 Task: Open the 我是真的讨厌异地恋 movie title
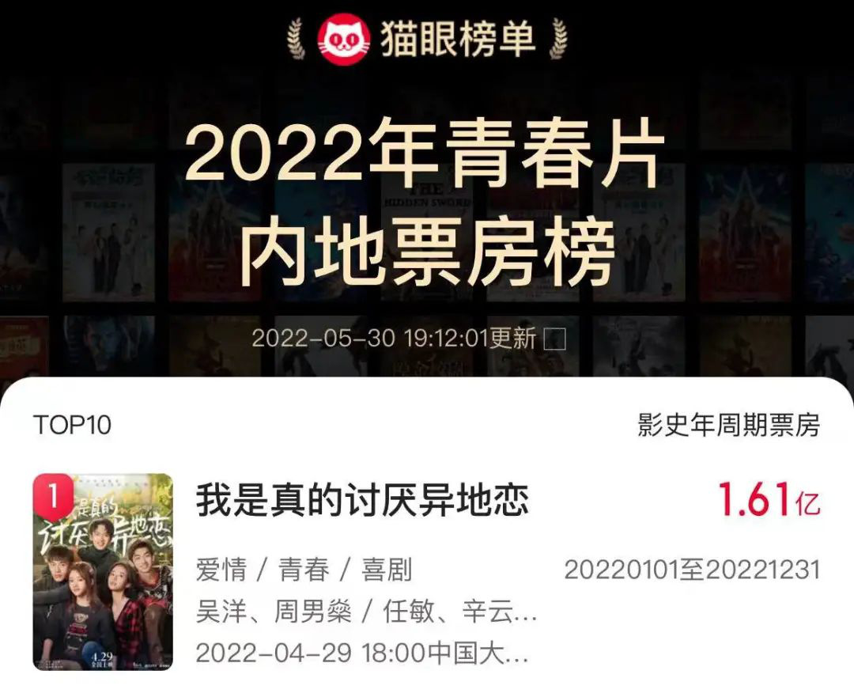click(x=363, y=500)
